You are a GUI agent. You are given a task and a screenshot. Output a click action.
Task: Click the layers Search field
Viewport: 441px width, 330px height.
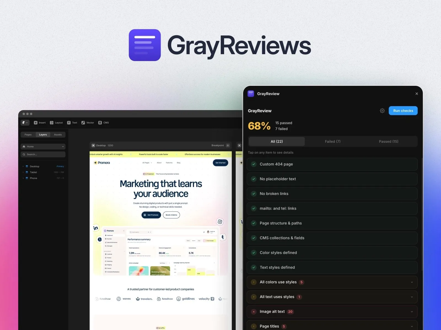pyautogui.click(x=43, y=154)
